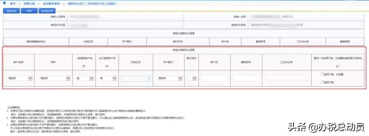Open the 出口退税账户标识 dropdown
Viewport: 369px width, 136px height.
[x=108, y=78]
